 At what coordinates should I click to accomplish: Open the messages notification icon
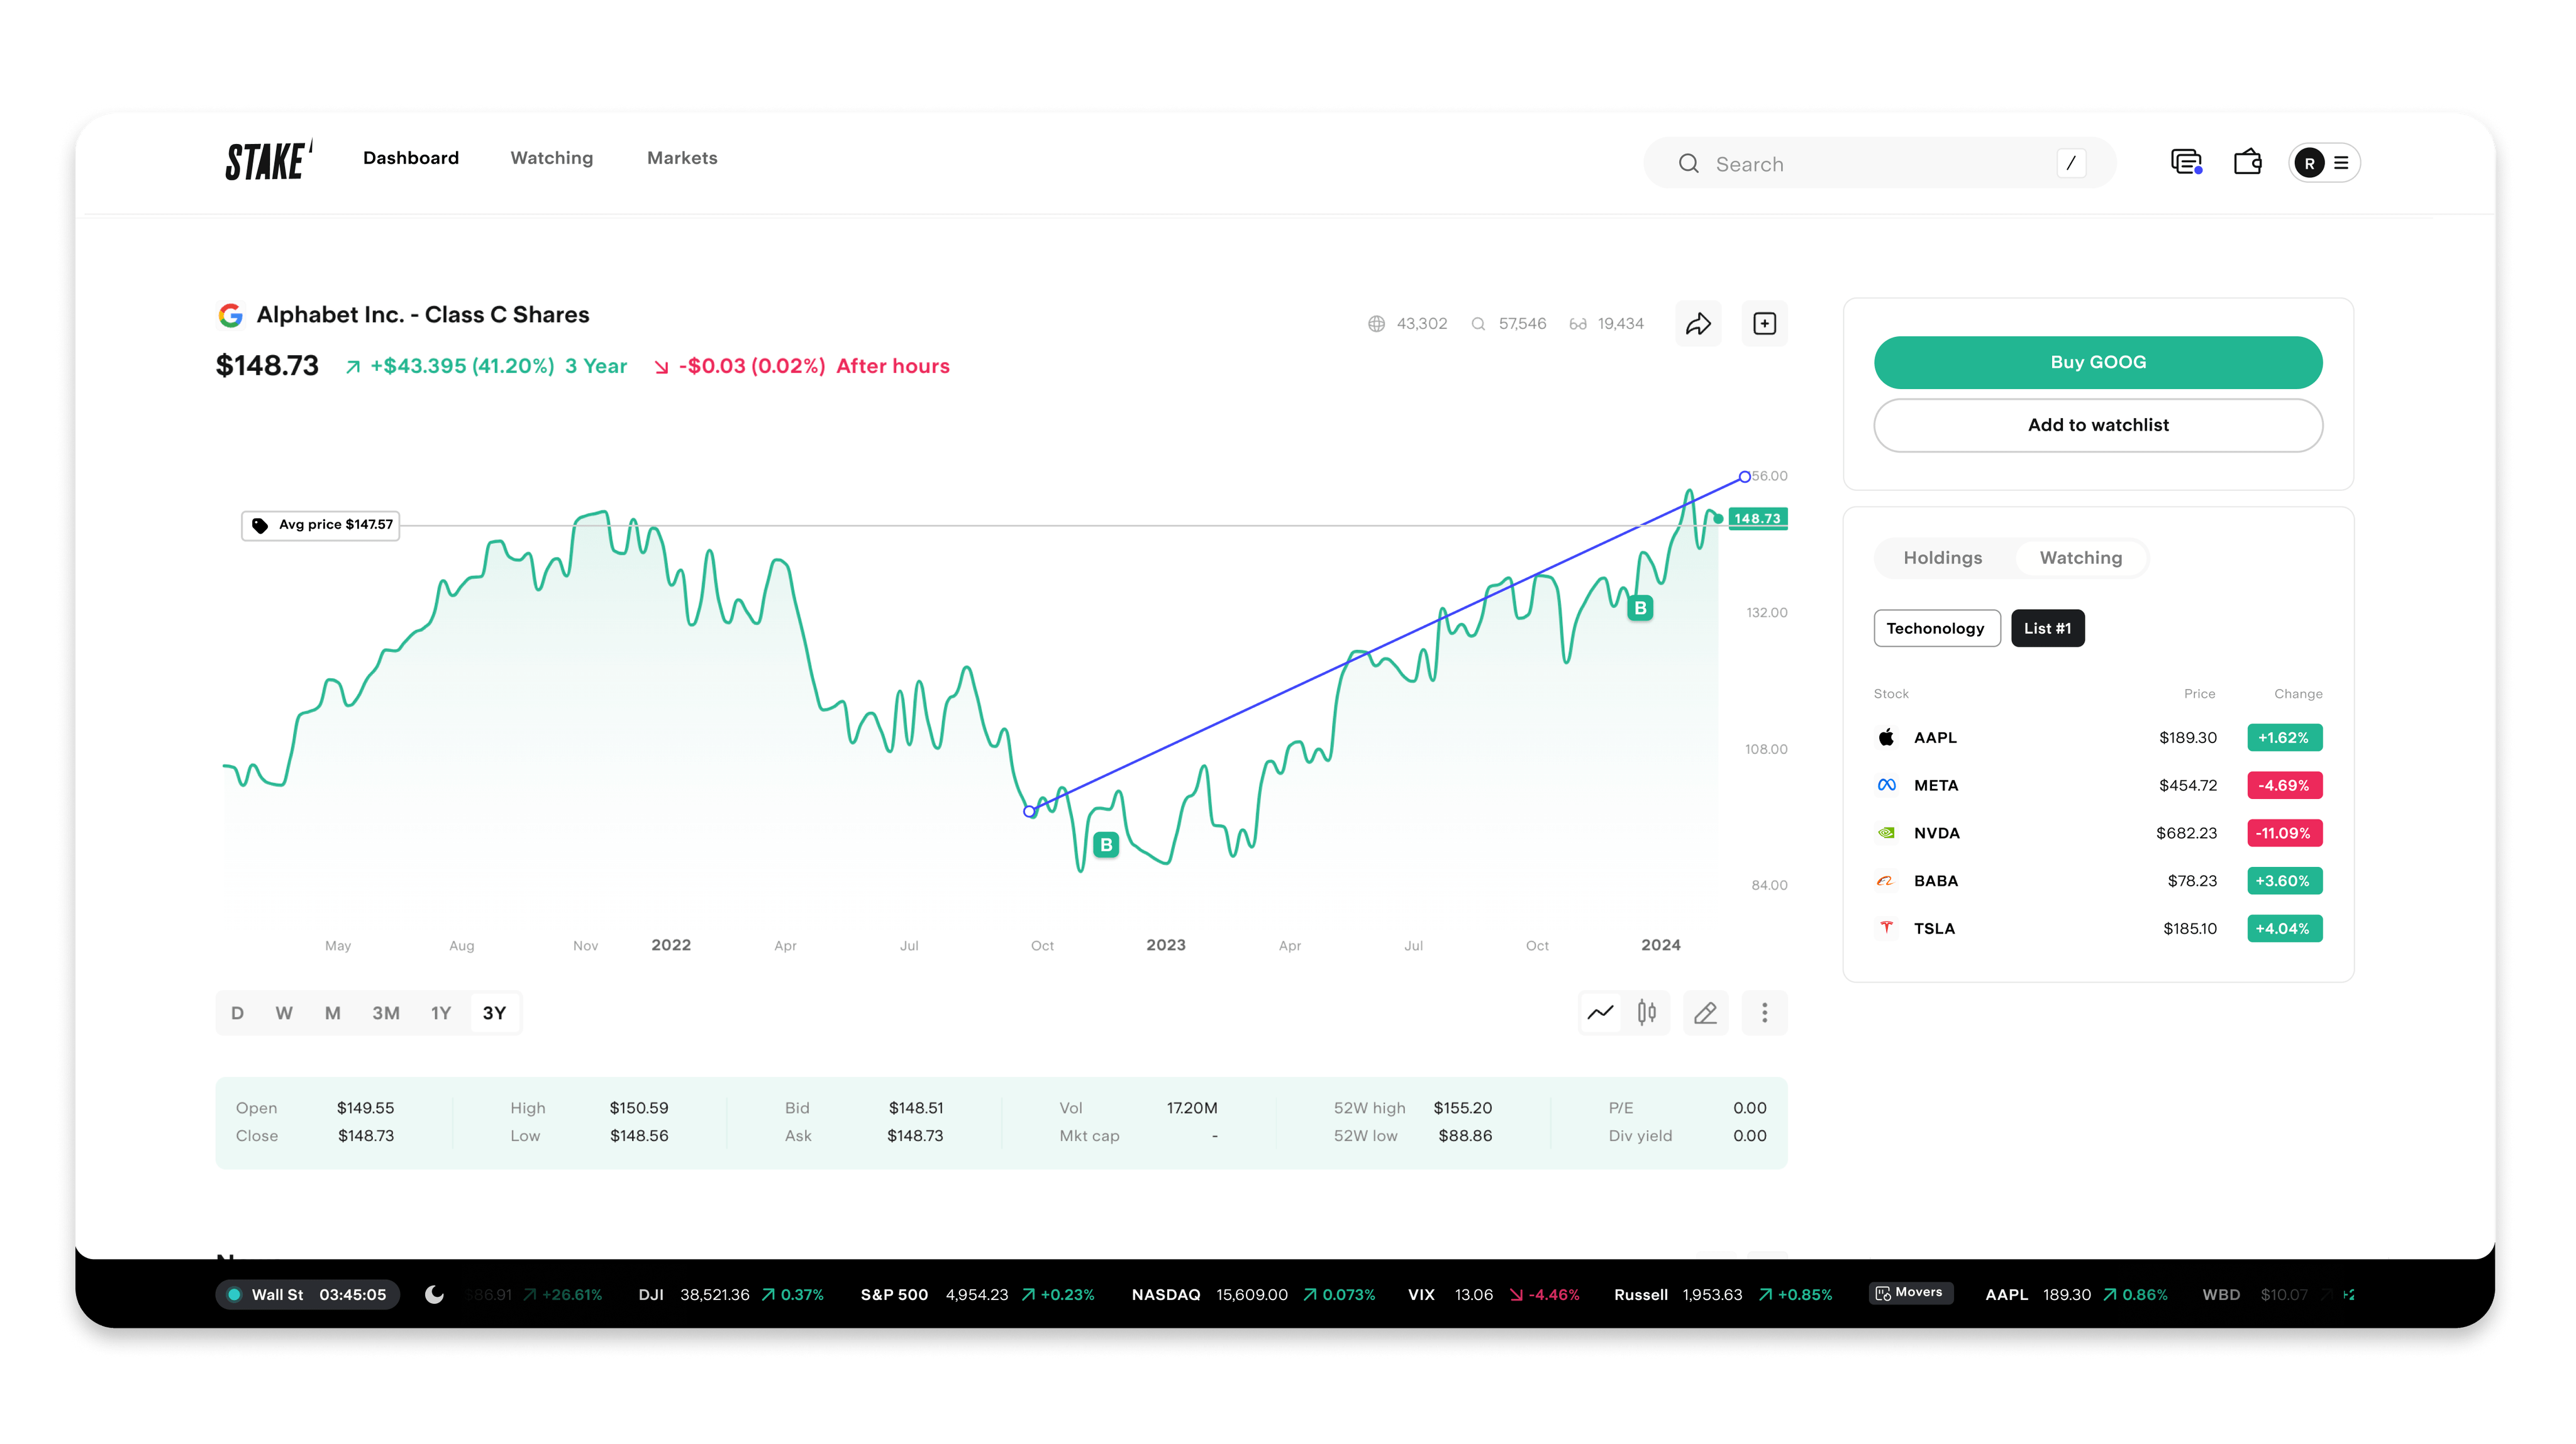pyautogui.click(x=2186, y=162)
